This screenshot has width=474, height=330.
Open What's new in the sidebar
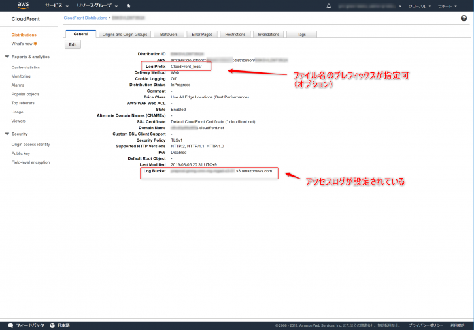[x=22, y=44]
